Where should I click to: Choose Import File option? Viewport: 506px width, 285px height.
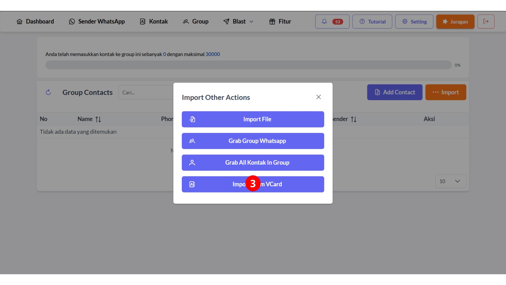[x=253, y=119]
